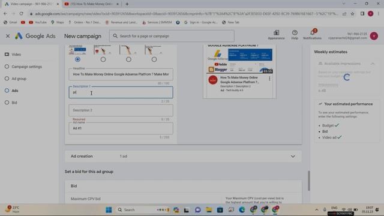Open the Maps bookmark

(x=58, y=22)
